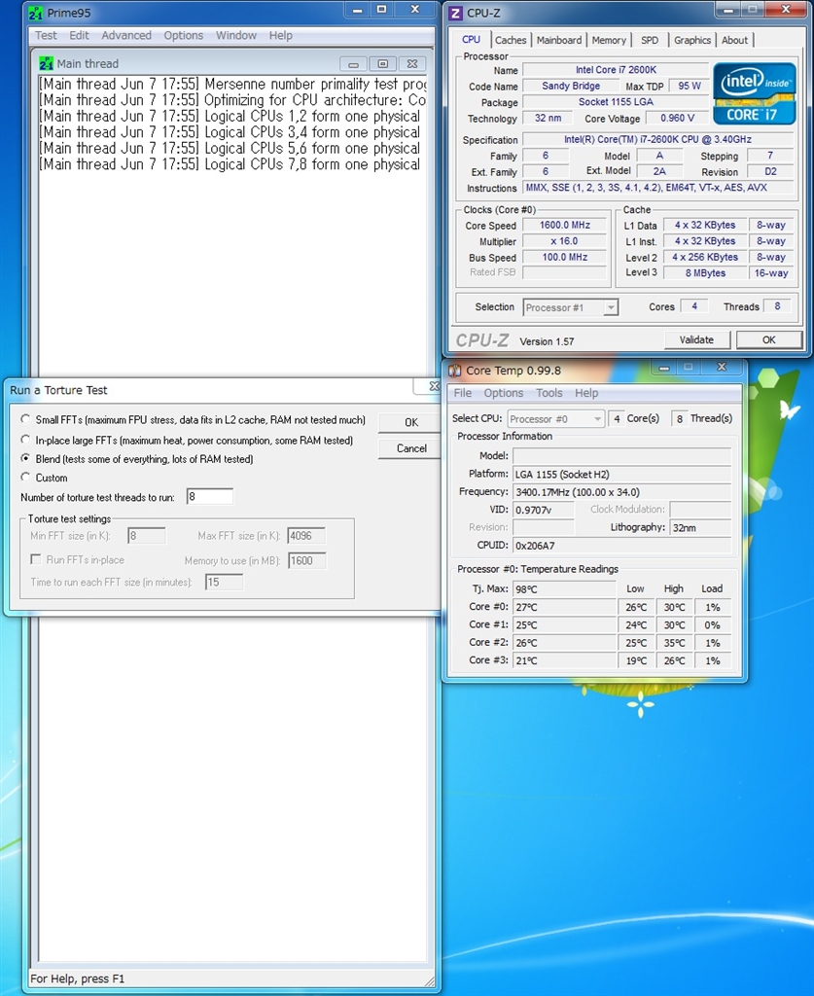Expand the Select CPU dropdown in Core Temp
814x996 pixels.
tap(555, 418)
